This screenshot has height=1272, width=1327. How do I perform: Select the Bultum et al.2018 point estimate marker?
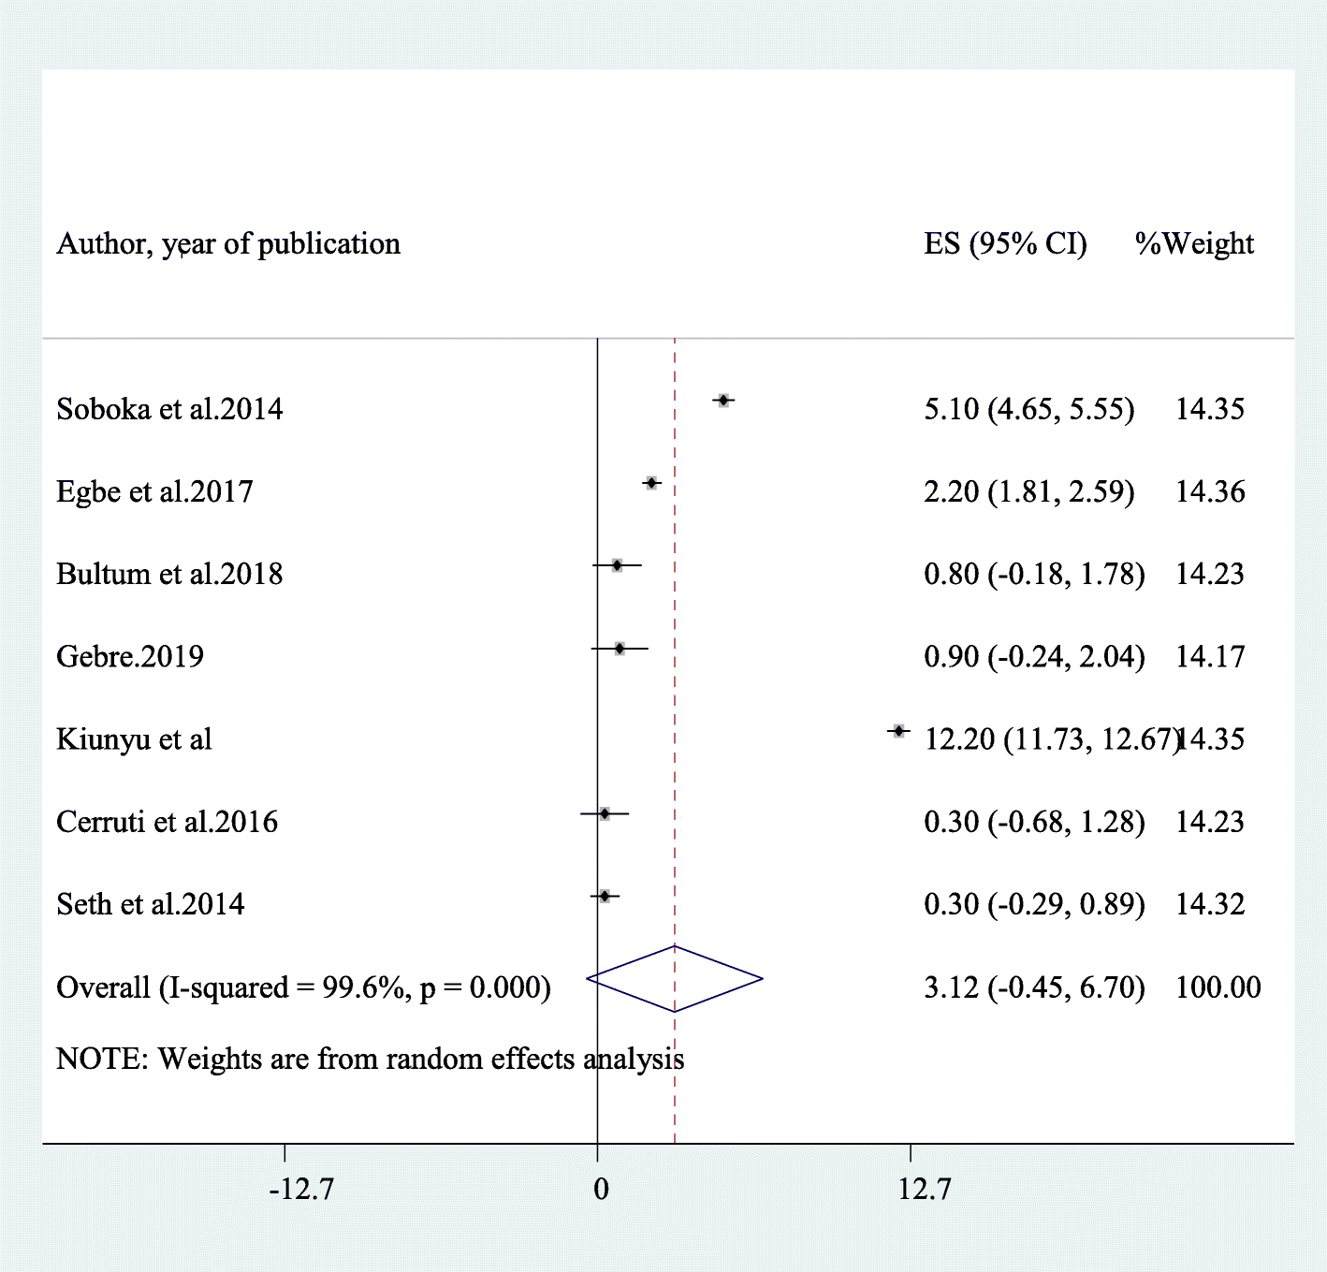pos(617,565)
